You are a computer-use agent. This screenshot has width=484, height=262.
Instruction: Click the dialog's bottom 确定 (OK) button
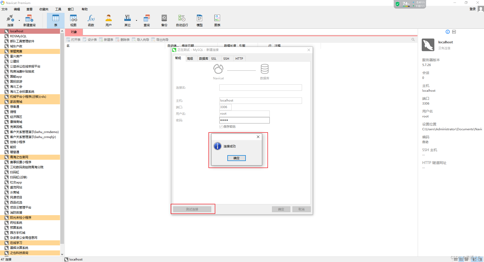(281, 209)
